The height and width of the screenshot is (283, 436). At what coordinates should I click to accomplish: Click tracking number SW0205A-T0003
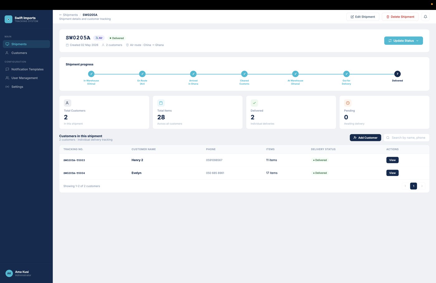[74, 160]
